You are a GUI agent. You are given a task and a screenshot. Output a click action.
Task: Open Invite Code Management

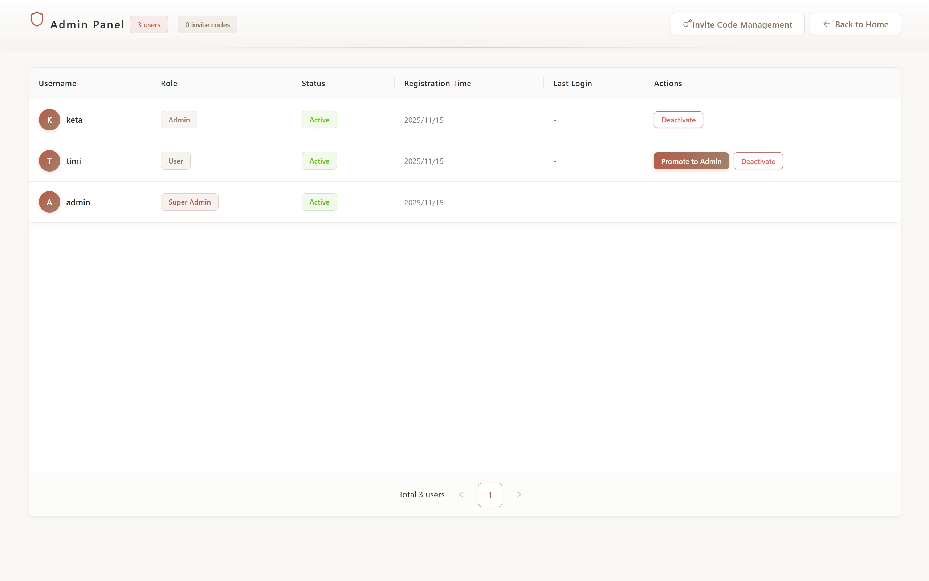(737, 24)
